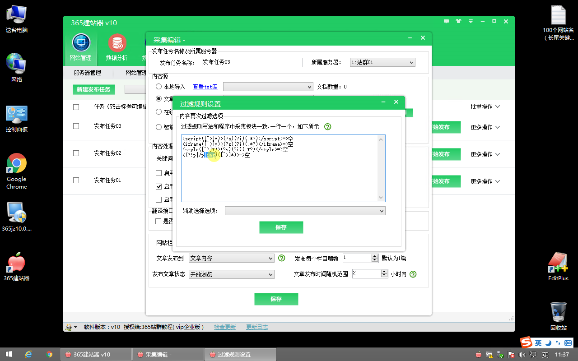Open the txt library dropdown next to 查看txt库
The image size is (578, 361).
(x=268, y=87)
